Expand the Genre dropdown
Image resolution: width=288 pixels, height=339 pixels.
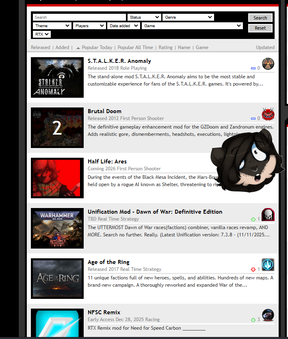point(188,17)
